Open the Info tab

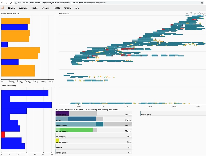[77, 8]
